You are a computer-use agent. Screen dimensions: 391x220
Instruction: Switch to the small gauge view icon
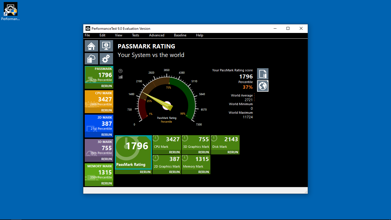[121, 71]
